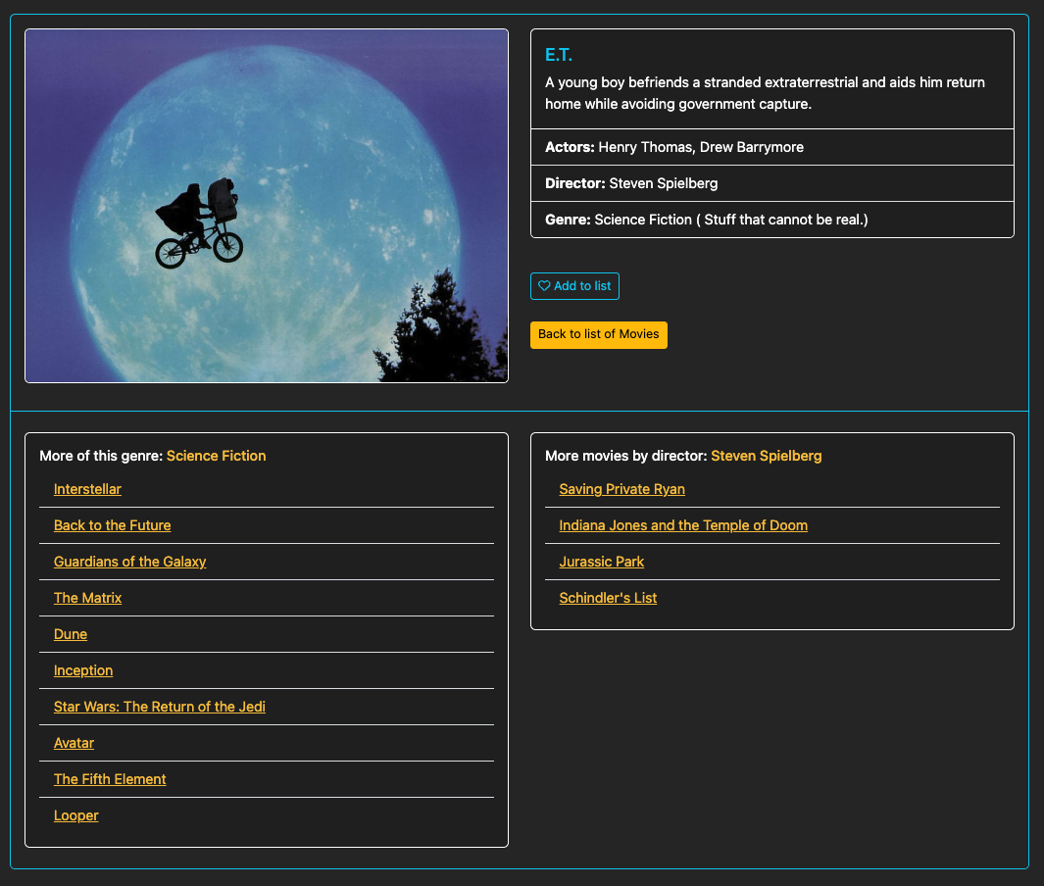The height and width of the screenshot is (886, 1044).
Task: Click the Jurassic Park link
Action: pos(601,562)
